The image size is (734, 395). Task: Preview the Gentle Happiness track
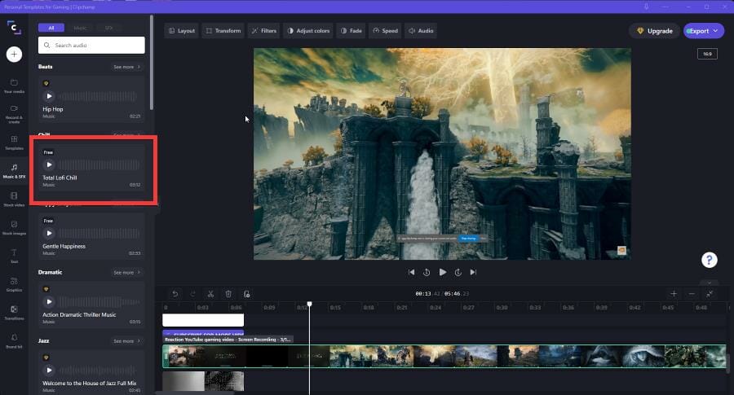pyautogui.click(x=49, y=233)
